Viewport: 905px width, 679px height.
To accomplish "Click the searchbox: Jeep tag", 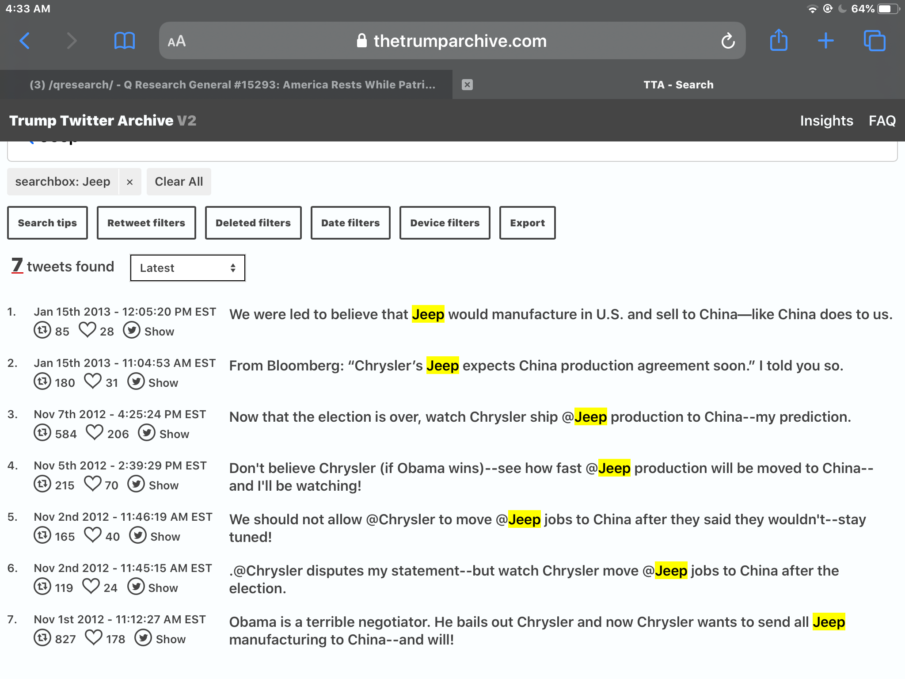I will tap(63, 182).
